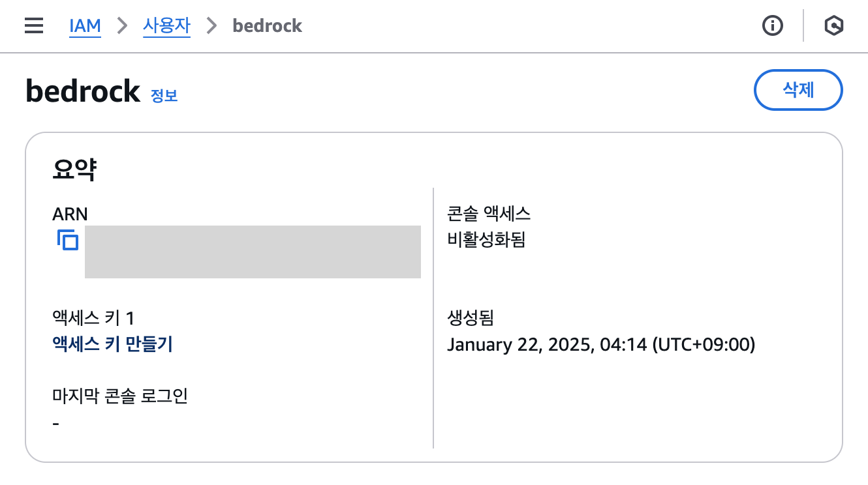Click the 마지막 콘솔 로그인 label
Screen dimensions: 868x485
coord(120,396)
